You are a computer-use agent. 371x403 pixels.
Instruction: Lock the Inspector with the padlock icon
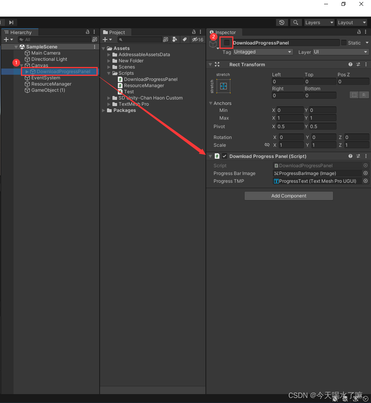(359, 32)
